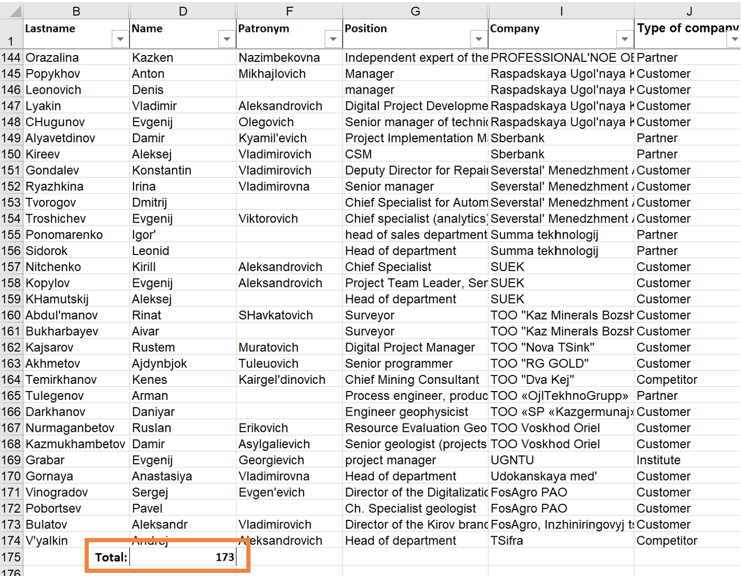
Task: Select the Senior programmer position cell
Action: [x=415, y=363]
